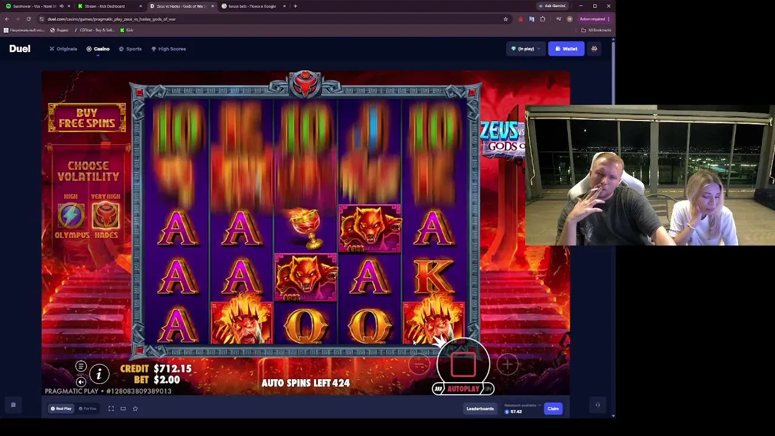
Task: Open Leaderboards
Action: coord(480,409)
